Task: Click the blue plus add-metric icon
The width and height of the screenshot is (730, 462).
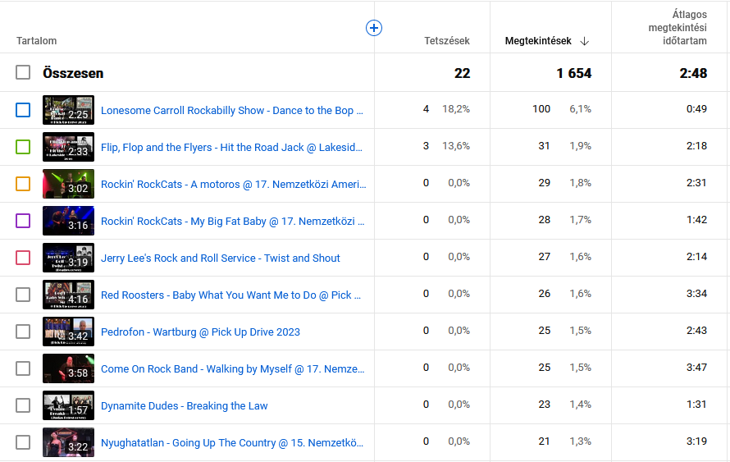Action: coord(373,28)
